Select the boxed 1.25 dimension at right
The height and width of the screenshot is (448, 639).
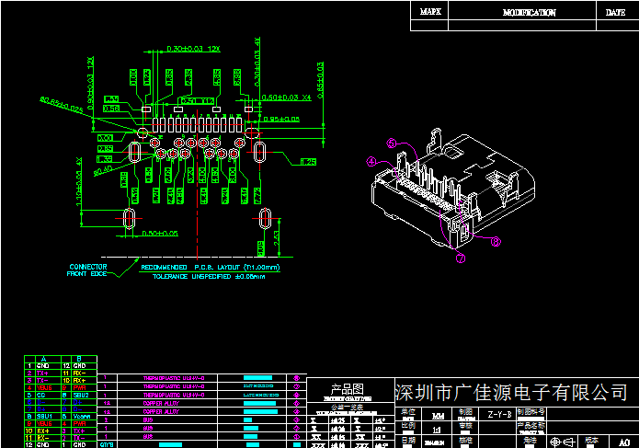coord(308,162)
